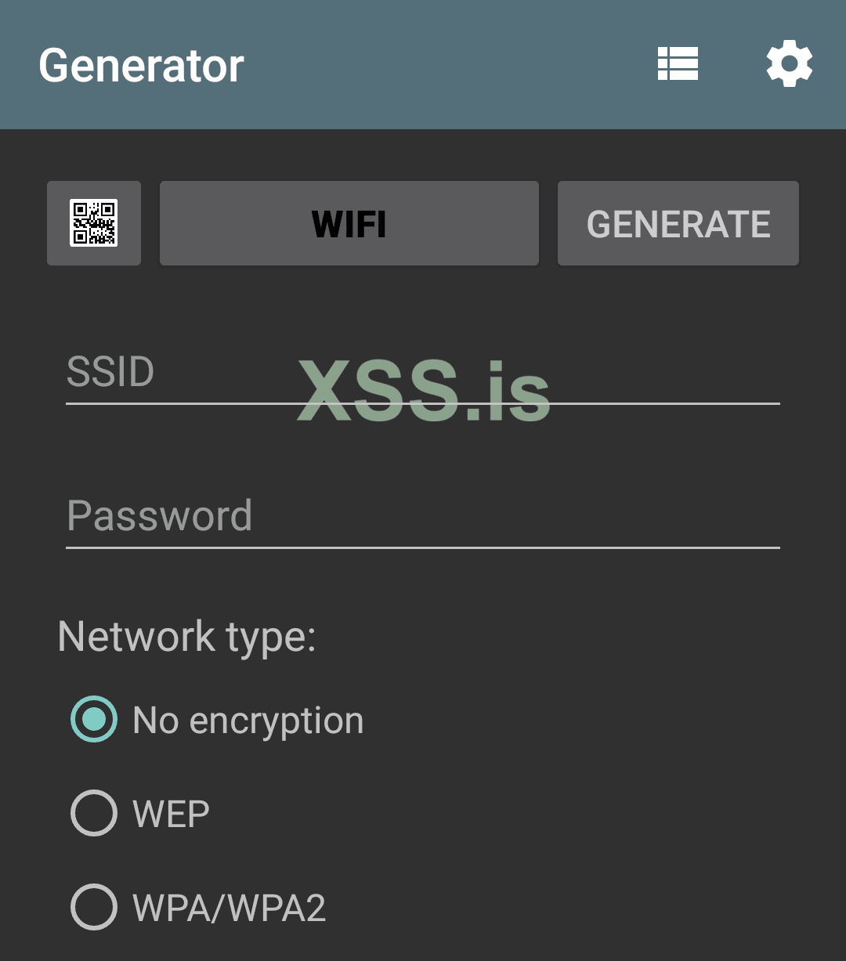The image size is (846, 961).
Task: Access preferences through the gear icon
Action: (x=790, y=65)
